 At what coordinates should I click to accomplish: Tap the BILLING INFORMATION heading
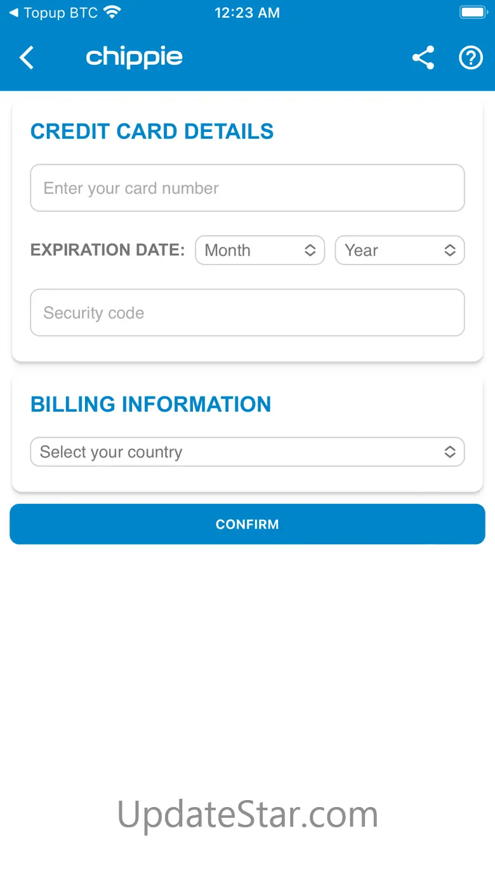pyautogui.click(x=150, y=404)
